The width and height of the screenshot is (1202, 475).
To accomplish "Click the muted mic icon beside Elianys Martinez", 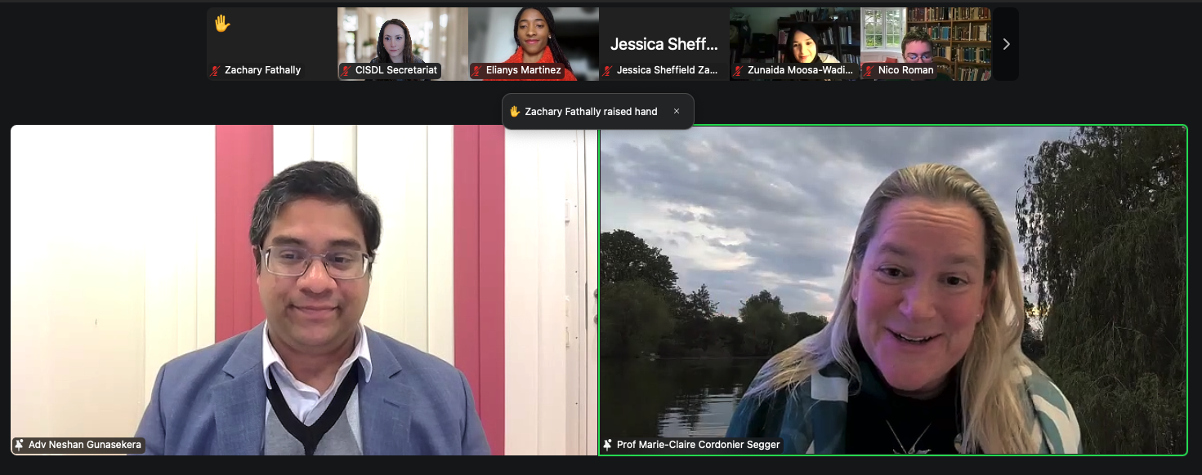I will 477,71.
